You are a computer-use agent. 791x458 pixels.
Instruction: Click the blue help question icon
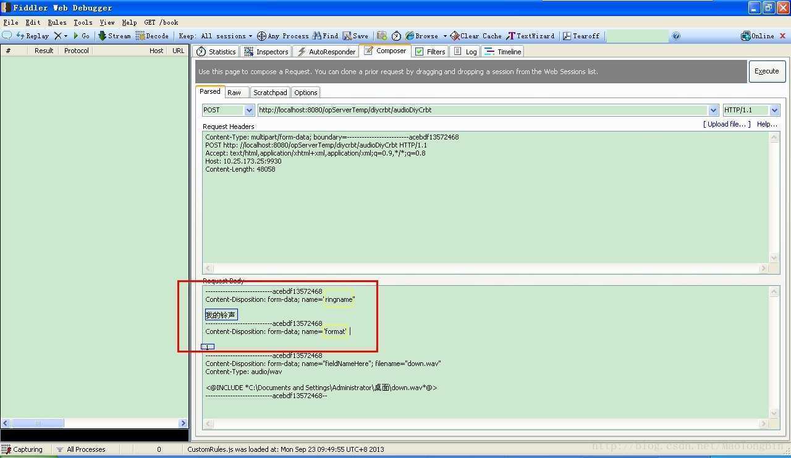[x=676, y=36]
